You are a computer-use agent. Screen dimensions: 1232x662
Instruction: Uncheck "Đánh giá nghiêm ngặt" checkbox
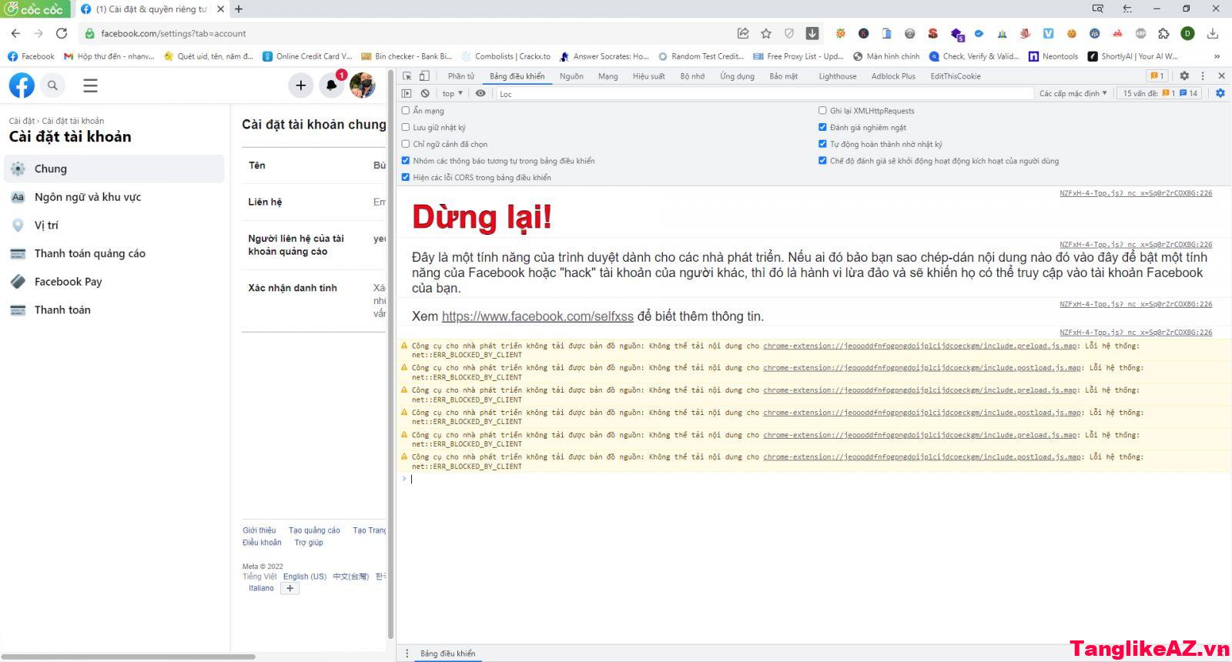[x=822, y=128]
